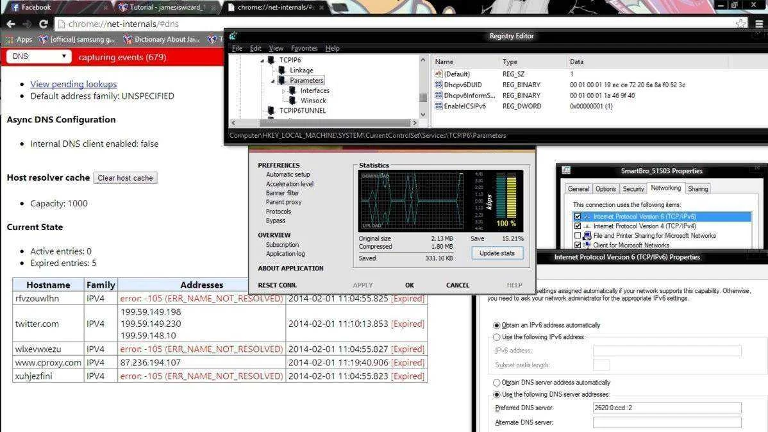Screen dimensions: 768x432
Task: Click the EnableICSIPv6 DWORD value icon
Action: [x=438, y=106]
